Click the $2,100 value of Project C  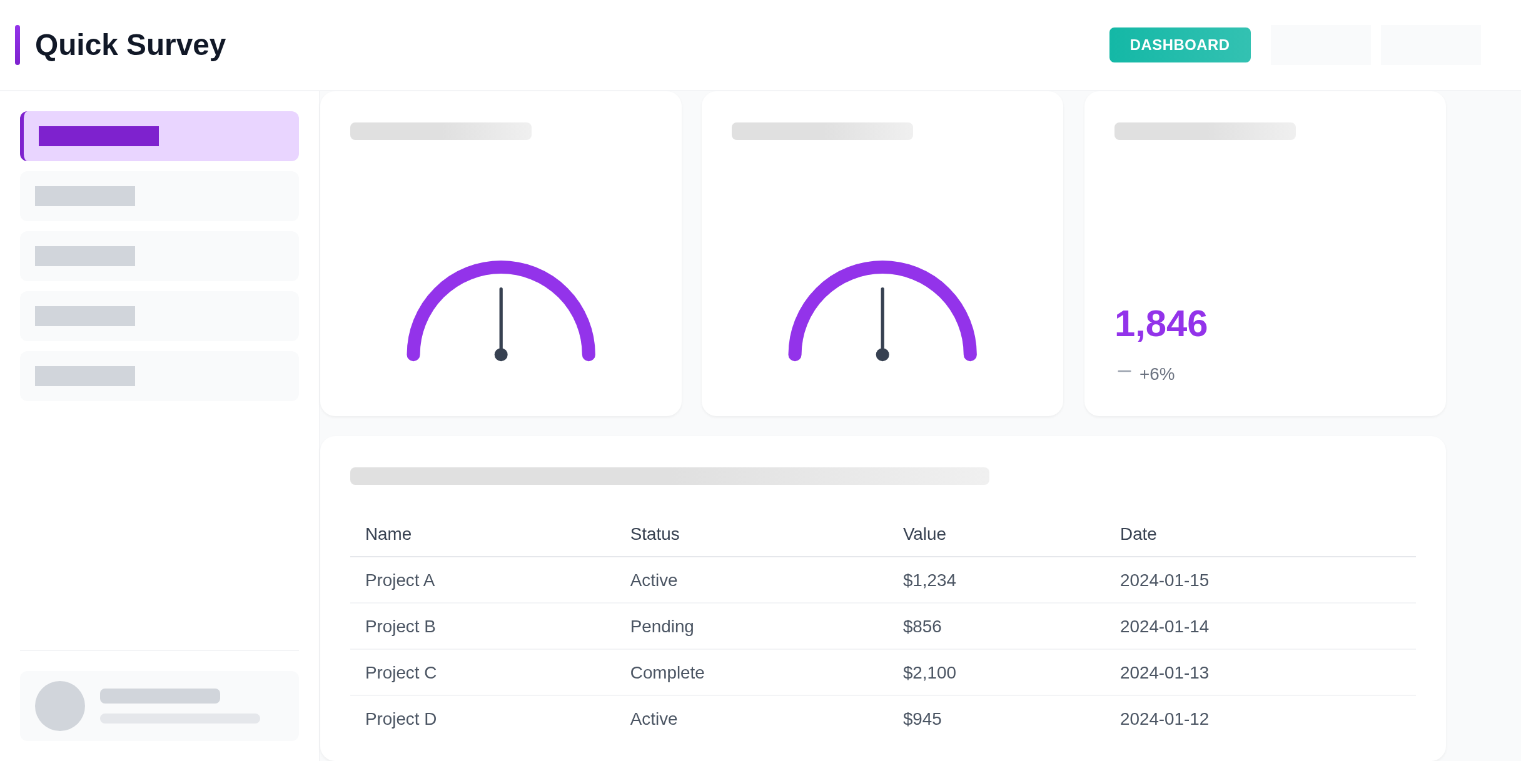click(929, 673)
